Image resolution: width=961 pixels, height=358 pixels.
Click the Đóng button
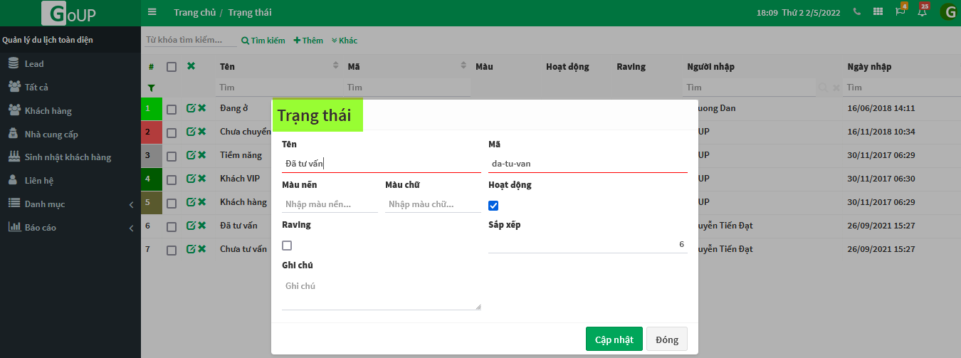tap(666, 339)
